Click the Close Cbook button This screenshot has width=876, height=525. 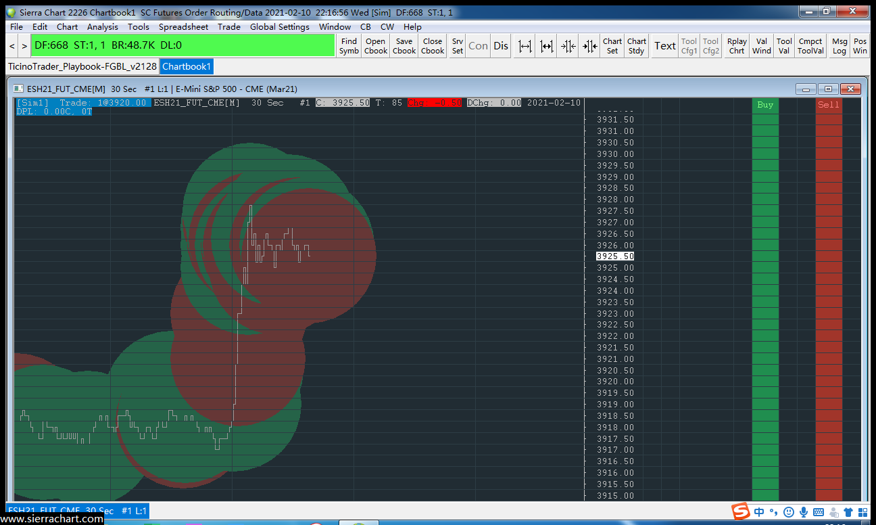click(x=433, y=46)
